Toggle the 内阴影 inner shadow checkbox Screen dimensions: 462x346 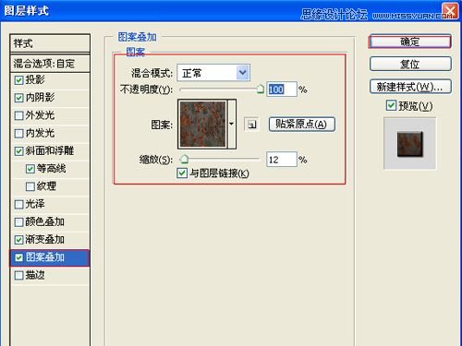[18, 98]
